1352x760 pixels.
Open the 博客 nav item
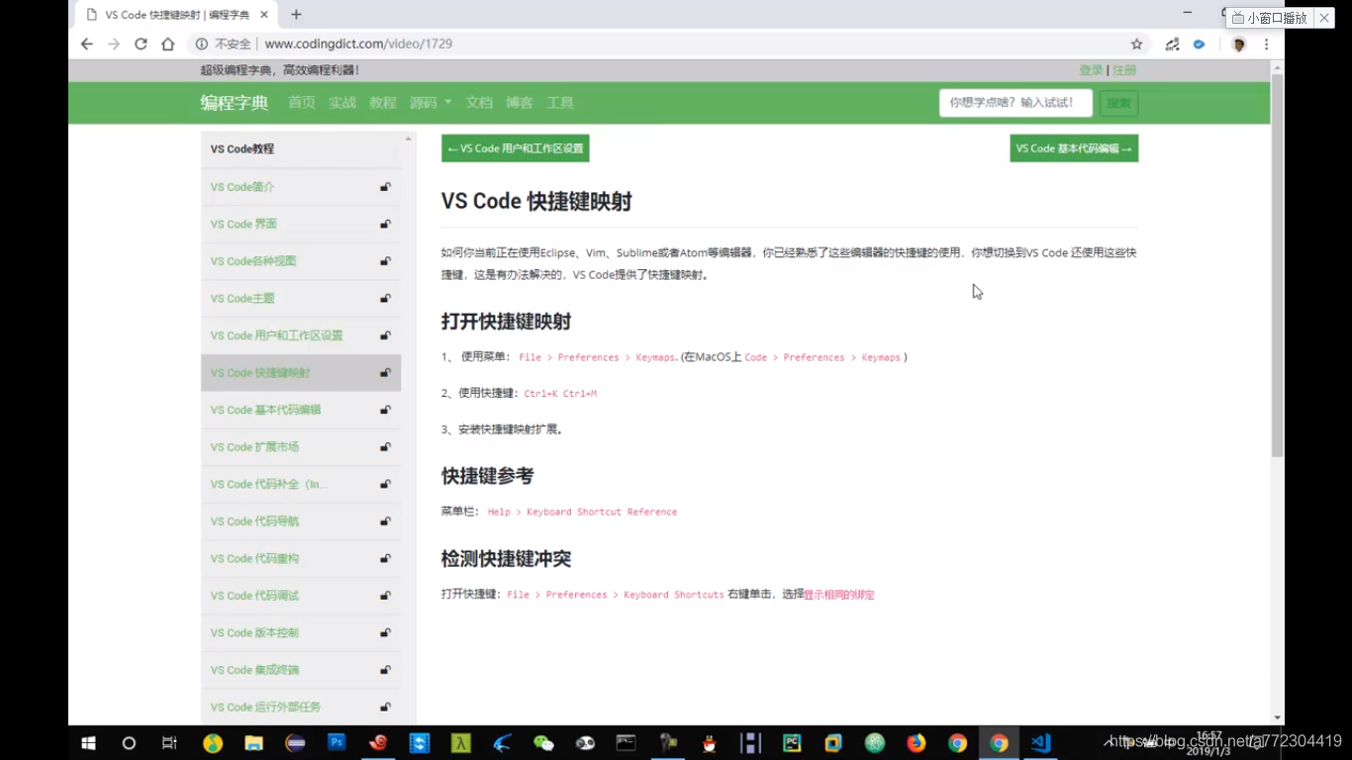[x=520, y=103]
